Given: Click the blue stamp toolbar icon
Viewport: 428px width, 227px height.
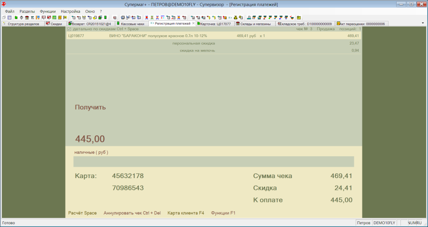Looking at the screenshot, I should click(x=249, y=18).
